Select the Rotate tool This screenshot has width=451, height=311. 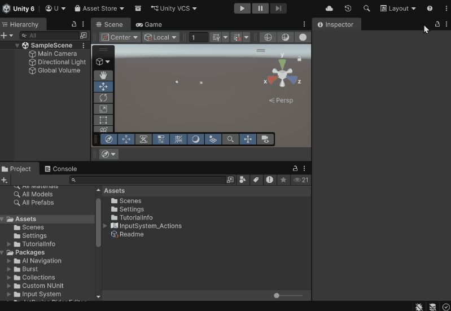(x=103, y=98)
